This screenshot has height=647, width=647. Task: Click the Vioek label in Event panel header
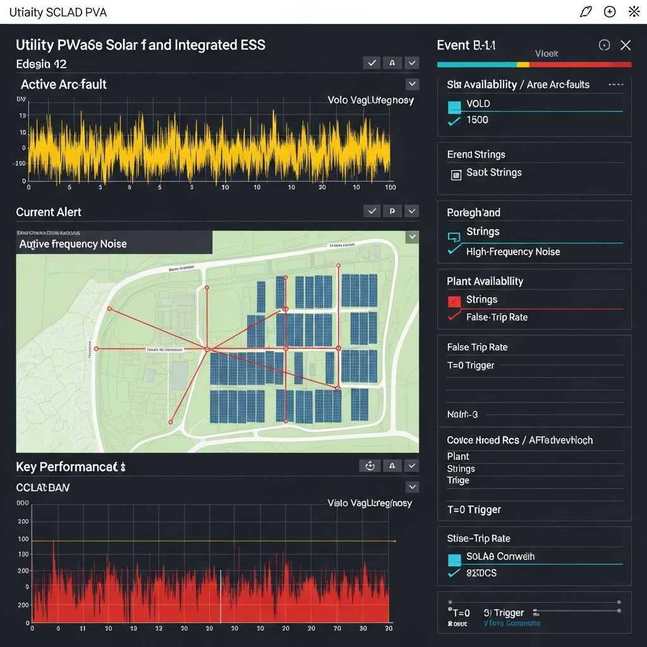pyautogui.click(x=546, y=54)
